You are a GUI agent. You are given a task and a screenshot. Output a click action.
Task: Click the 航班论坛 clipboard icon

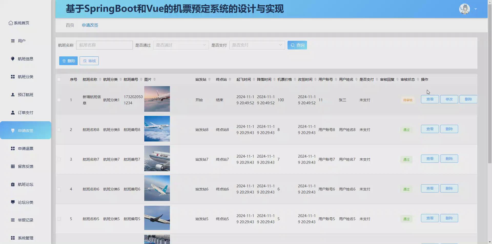[x=13, y=184]
